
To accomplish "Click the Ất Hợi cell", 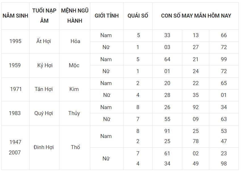I will pyautogui.click(x=44, y=41).
